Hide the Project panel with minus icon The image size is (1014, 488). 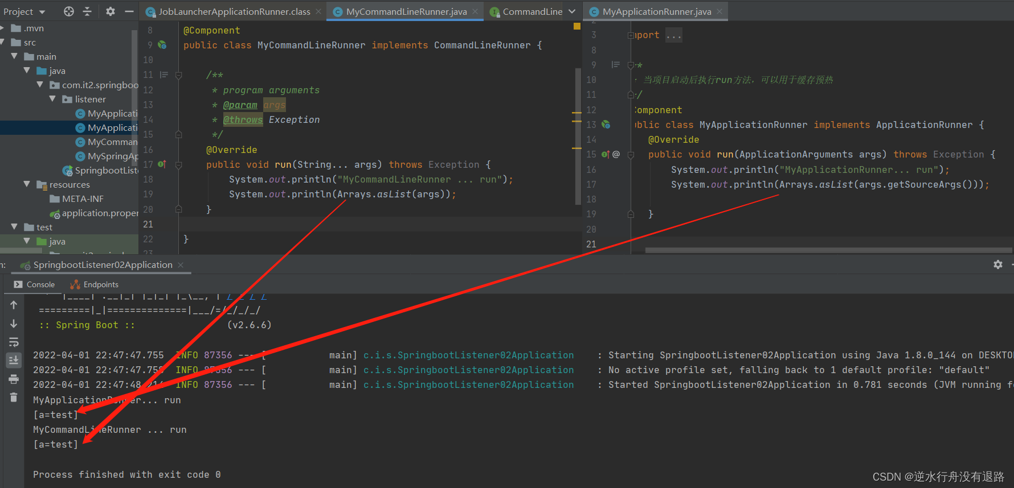click(129, 11)
